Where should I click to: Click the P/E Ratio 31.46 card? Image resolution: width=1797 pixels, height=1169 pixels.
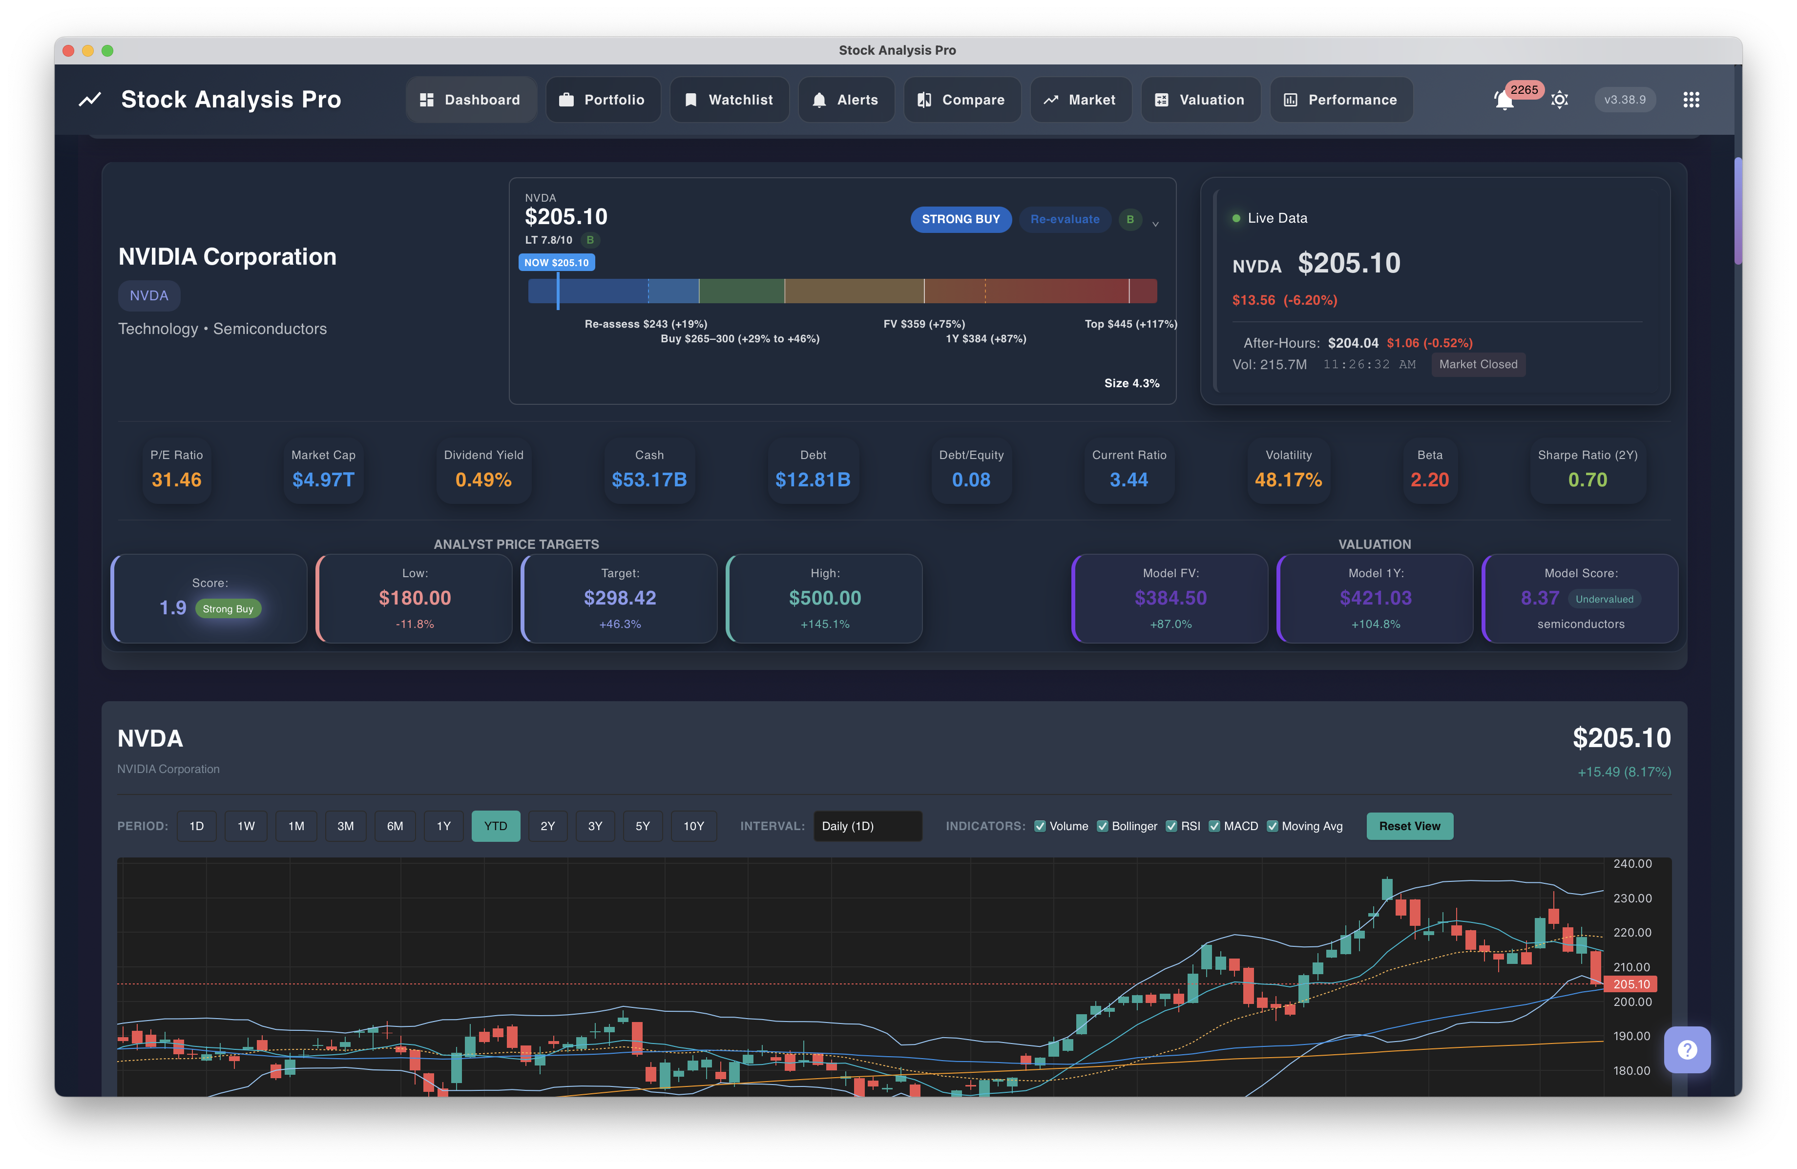point(177,470)
